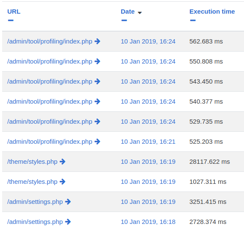Image resolution: width=244 pixels, height=238 pixels.
Task: Hide the Date column using its dash
Action: click(124, 20)
